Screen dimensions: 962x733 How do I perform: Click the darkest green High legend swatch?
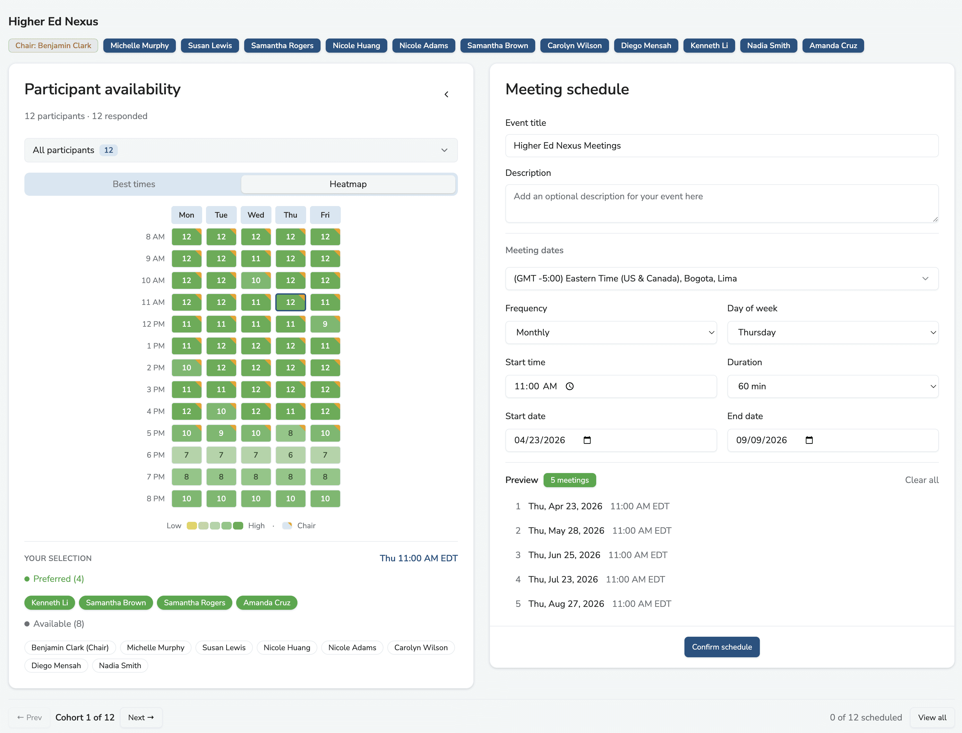pyautogui.click(x=238, y=526)
